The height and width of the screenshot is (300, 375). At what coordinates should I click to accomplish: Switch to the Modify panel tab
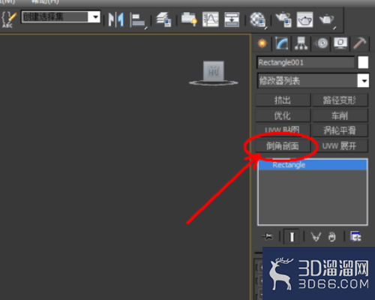pos(282,43)
